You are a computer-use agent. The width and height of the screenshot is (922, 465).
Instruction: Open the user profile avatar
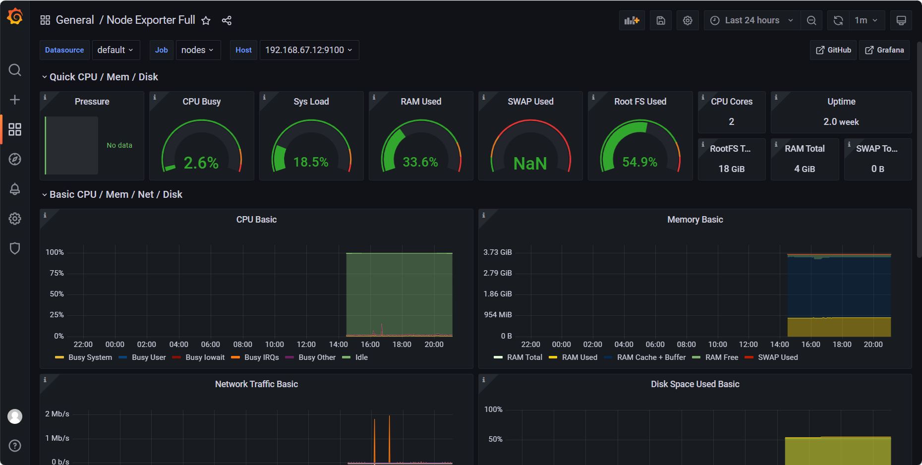click(15, 416)
